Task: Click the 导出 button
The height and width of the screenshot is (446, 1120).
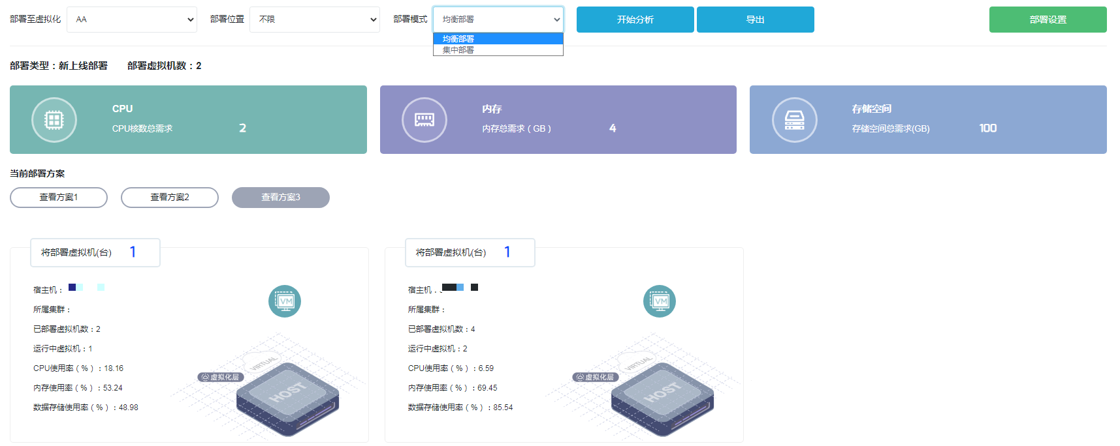Action: coord(755,20)
